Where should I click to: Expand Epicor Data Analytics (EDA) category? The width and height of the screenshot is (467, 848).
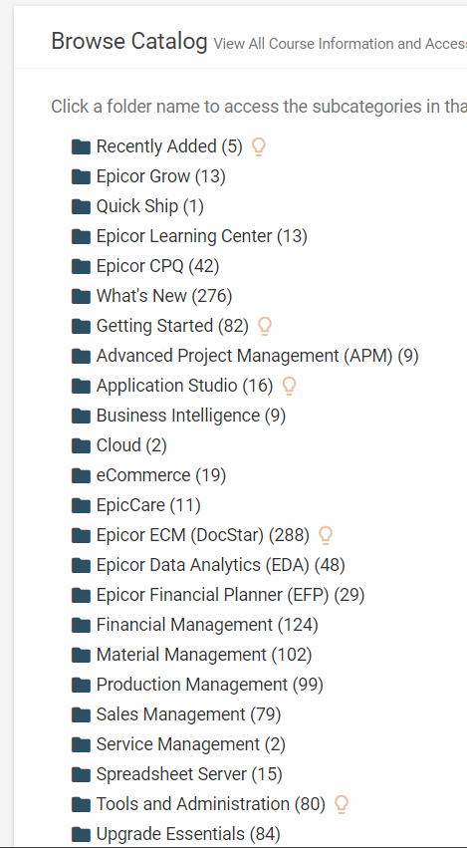click(220, 565)
